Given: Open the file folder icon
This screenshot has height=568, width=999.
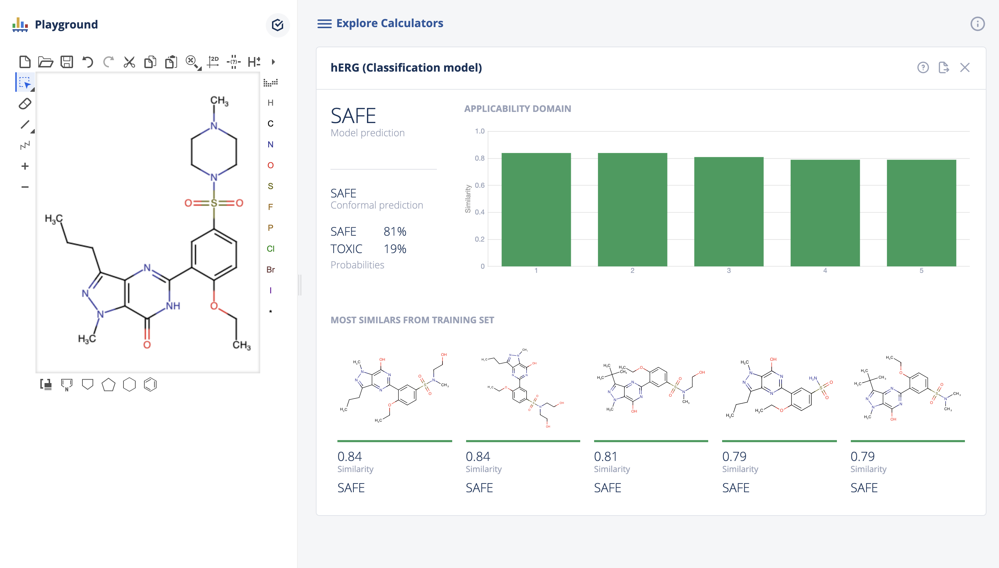Looking at the screenshot, I should [46, 62].
